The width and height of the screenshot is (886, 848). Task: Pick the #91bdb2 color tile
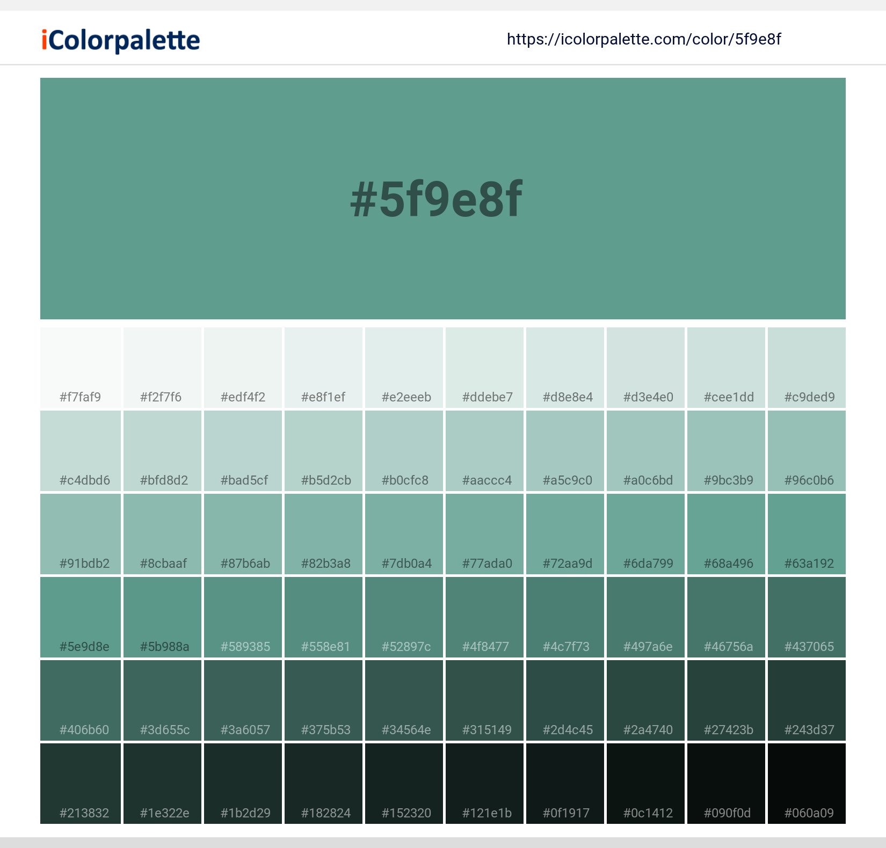(x=81, y=534)
